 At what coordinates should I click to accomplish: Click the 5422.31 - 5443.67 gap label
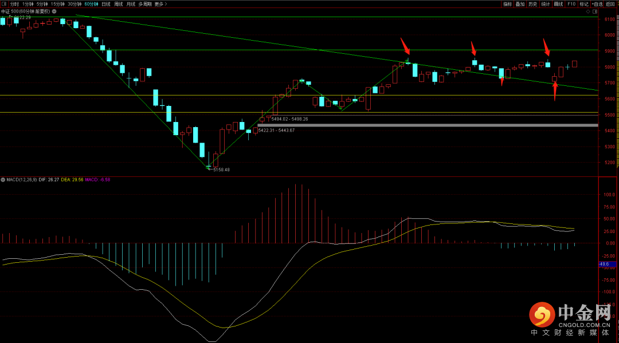click(276, 131)
